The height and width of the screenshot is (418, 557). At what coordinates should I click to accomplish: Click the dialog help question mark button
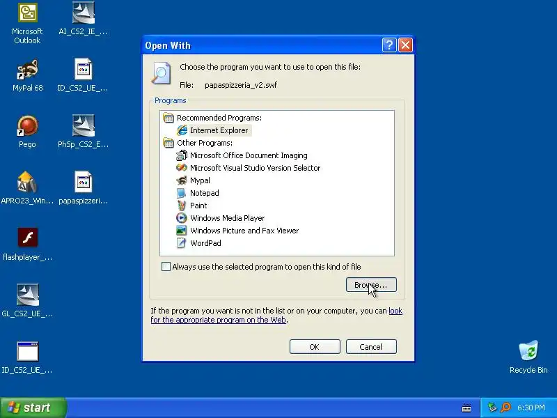[x=389, y=45]
